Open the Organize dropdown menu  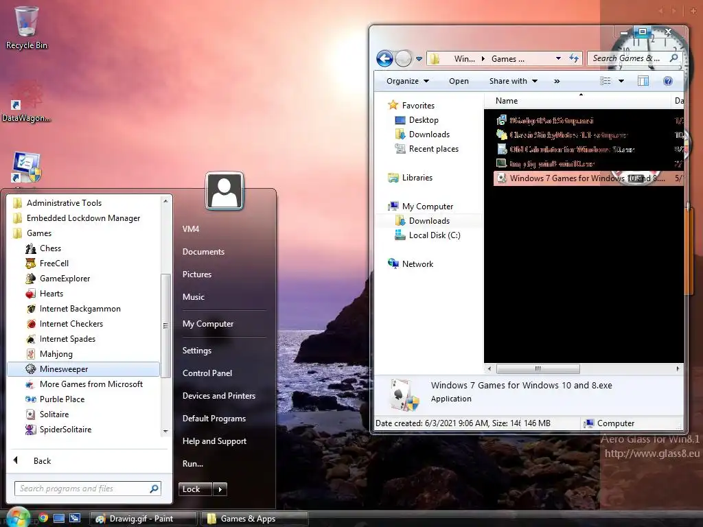click(408, 81)
